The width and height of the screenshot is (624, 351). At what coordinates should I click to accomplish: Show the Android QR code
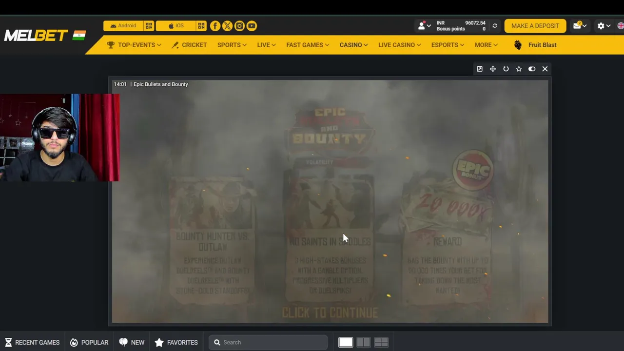(149, 26)
